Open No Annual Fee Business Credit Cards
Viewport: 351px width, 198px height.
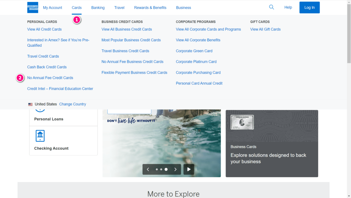pos(132,61)
